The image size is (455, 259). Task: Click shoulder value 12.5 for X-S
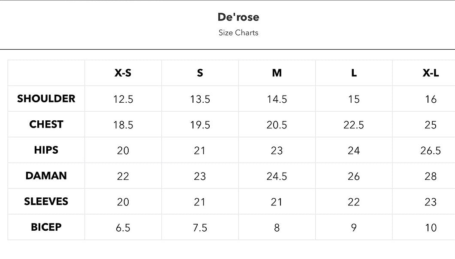[123, 99]
